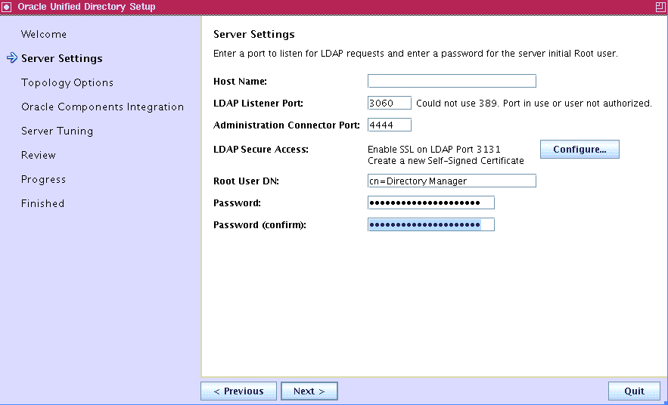Viewport: 668px width, 405px height.
Task: Proceed with the Next button
Action: coord(309,391)
